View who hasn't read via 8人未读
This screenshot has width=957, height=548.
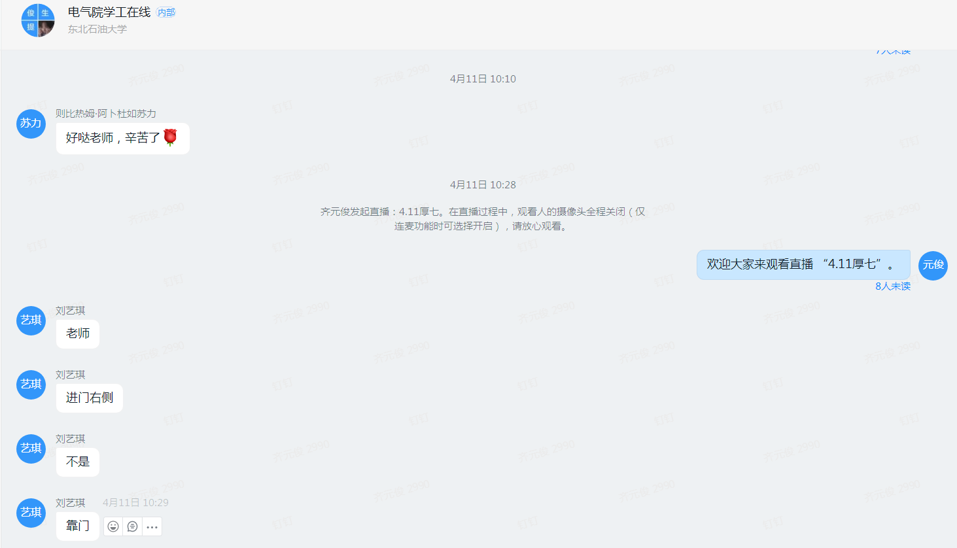[892, 286]
